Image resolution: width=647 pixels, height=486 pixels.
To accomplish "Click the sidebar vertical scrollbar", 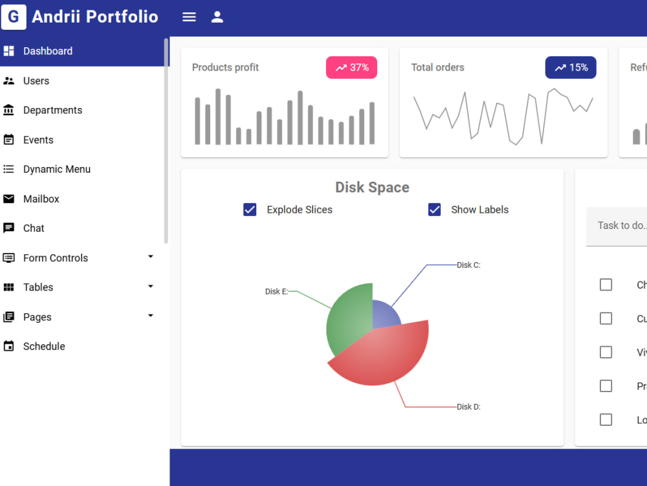I will click(x=166, y=140).
